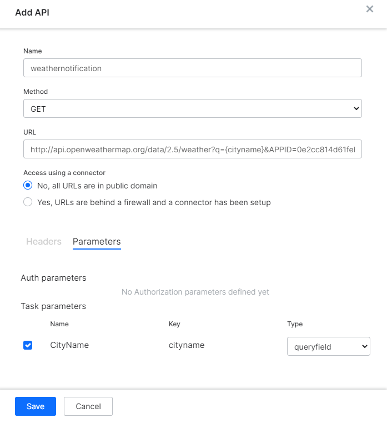Focus the URL field with the openweathermap address
387x423 pixels.
(x=192, y=149)
